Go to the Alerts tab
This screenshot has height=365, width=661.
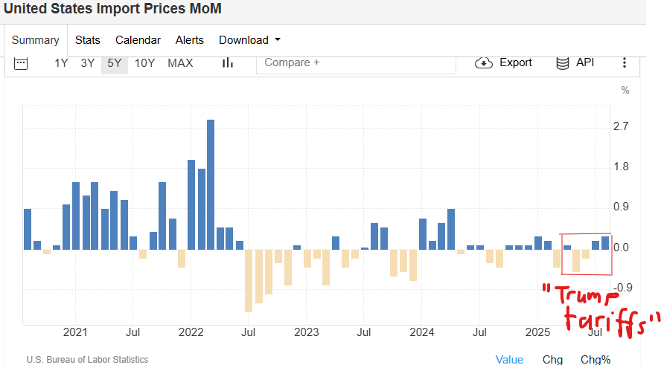[x=189, y=40]
